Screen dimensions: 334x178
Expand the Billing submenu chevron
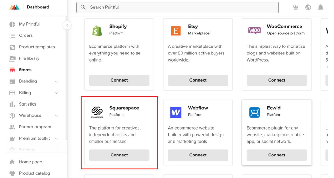tap(56, 93)
